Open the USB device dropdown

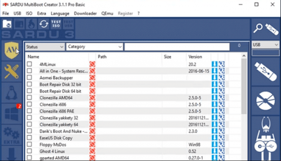tap(265, 45)
